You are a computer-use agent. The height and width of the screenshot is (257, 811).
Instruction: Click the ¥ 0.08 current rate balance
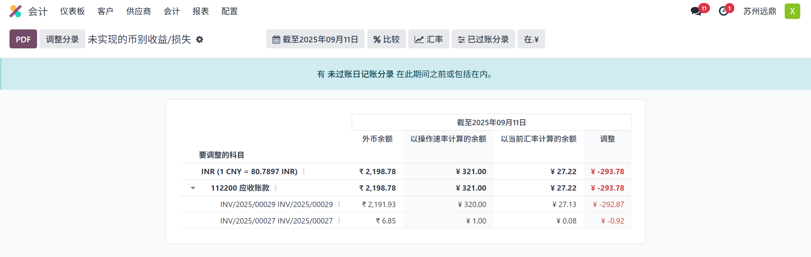coord(566,221)
